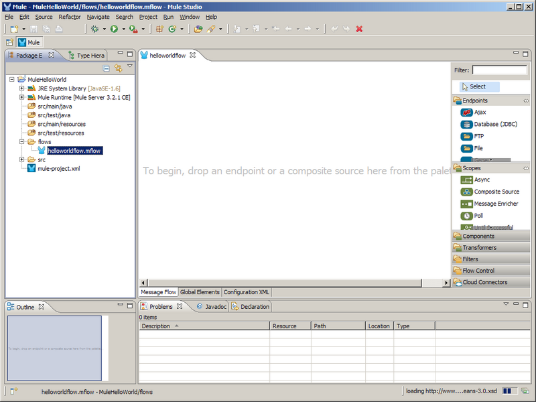Click the Resource column header
The image size is (536, 402).
click(x=290, y=326)
